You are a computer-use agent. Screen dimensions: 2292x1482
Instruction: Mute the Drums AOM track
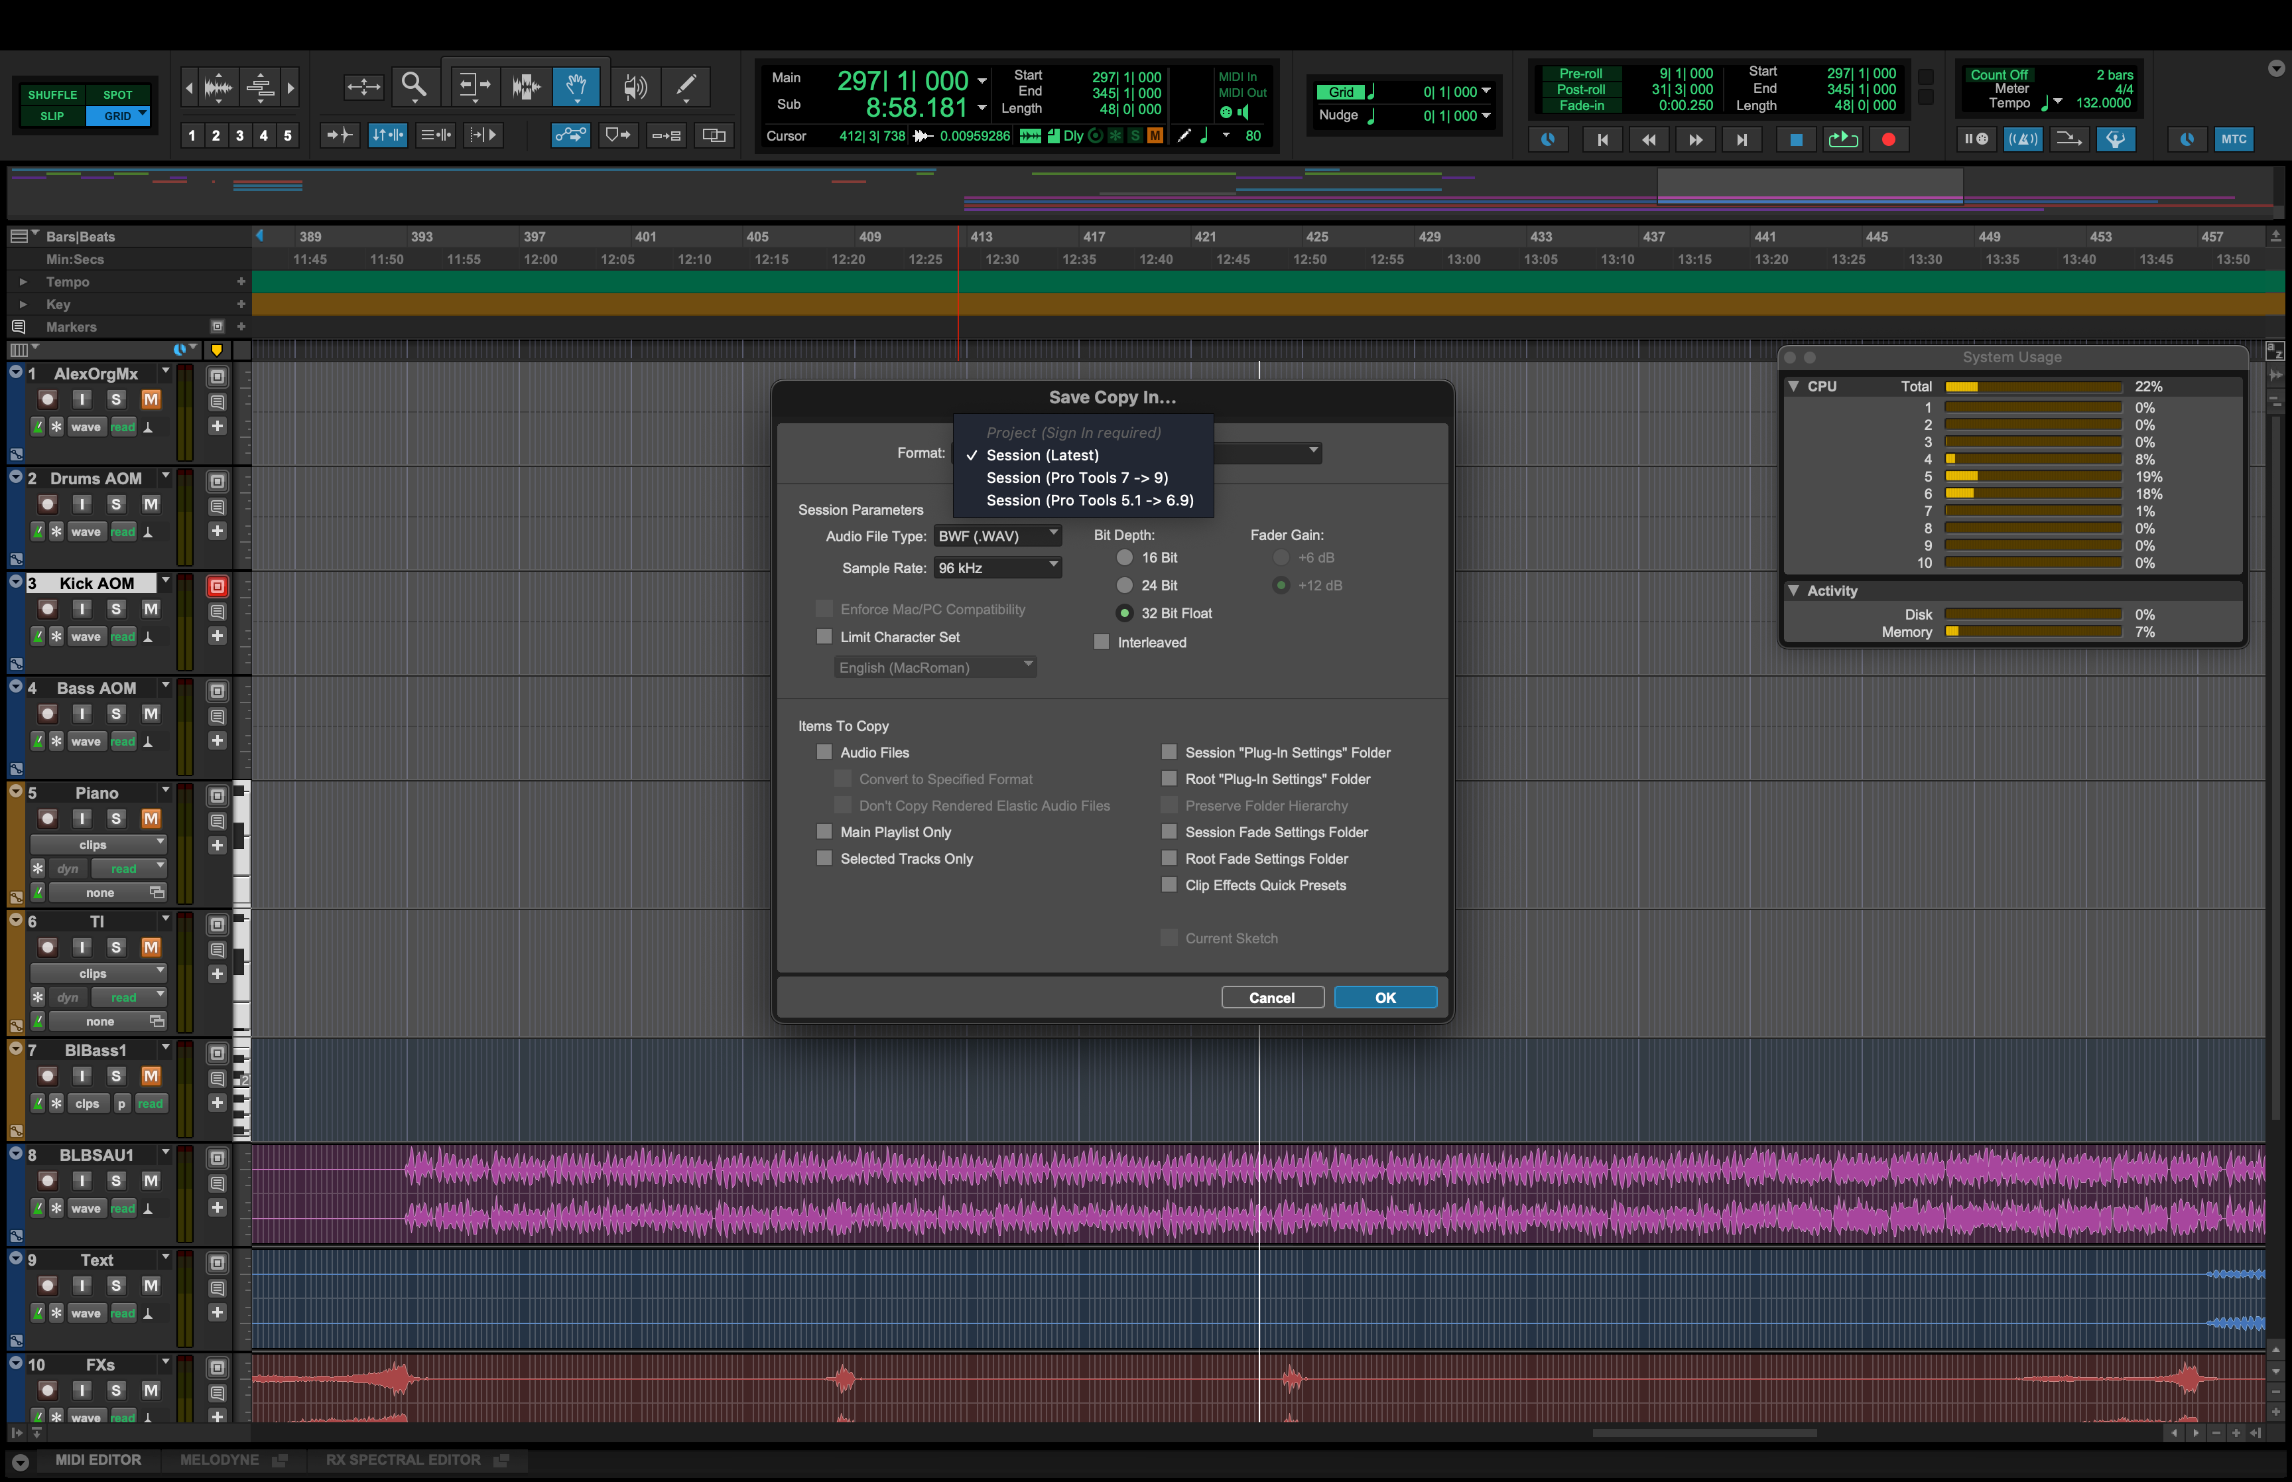pos(151,504)
